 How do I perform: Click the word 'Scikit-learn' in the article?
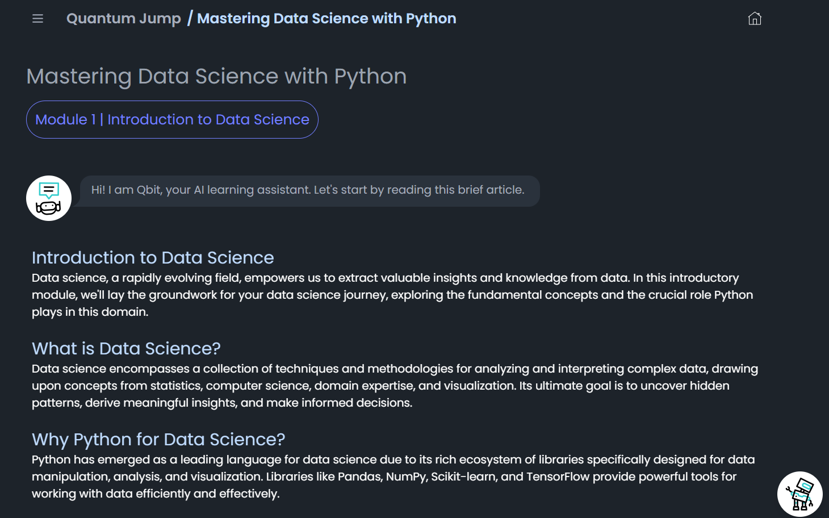coord(463,477)
